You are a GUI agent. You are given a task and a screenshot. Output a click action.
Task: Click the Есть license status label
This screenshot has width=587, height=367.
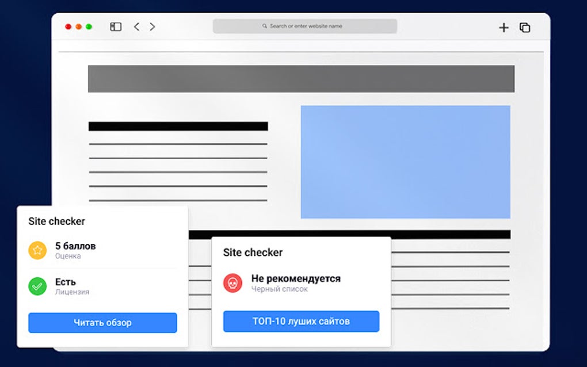tap(66, 281)
